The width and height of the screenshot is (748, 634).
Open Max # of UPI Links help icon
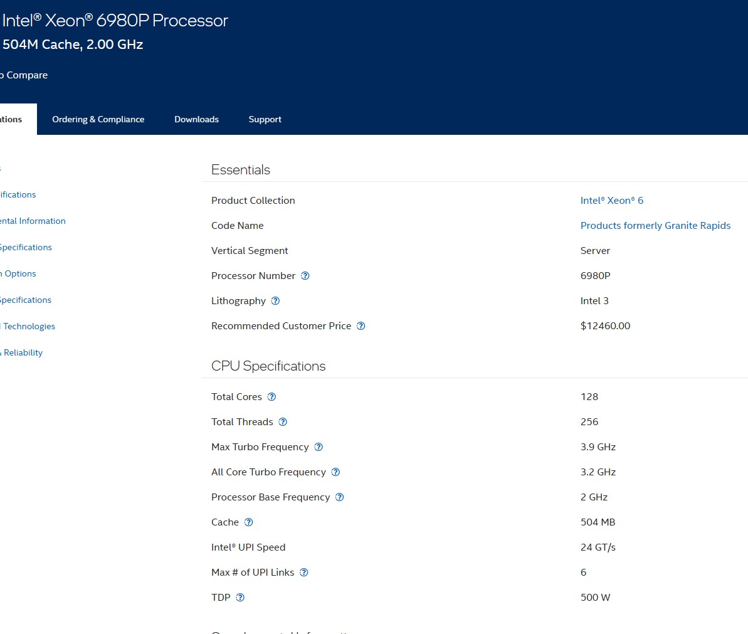(304, 573)
